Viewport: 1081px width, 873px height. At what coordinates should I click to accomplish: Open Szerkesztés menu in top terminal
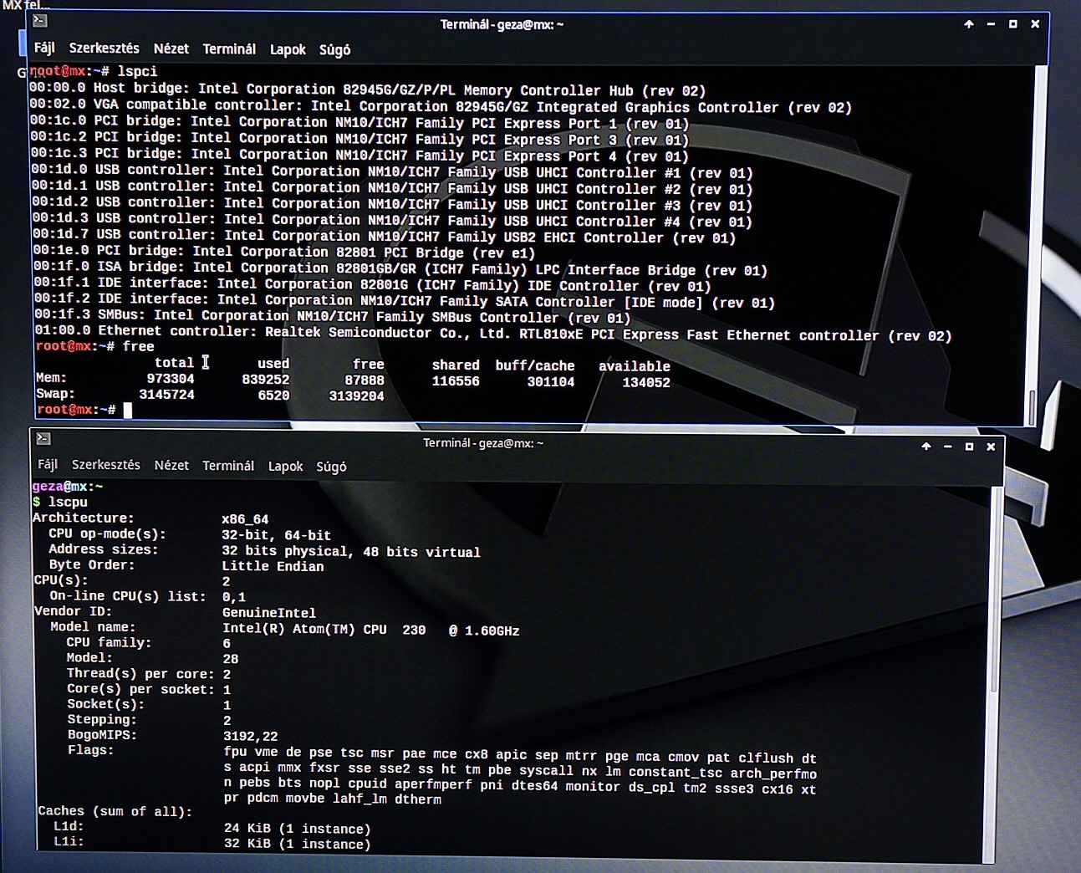coord(105,48)
